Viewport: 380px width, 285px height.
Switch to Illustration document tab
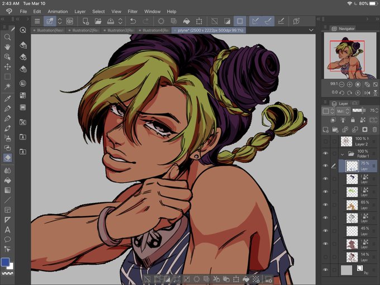(49, 30)
